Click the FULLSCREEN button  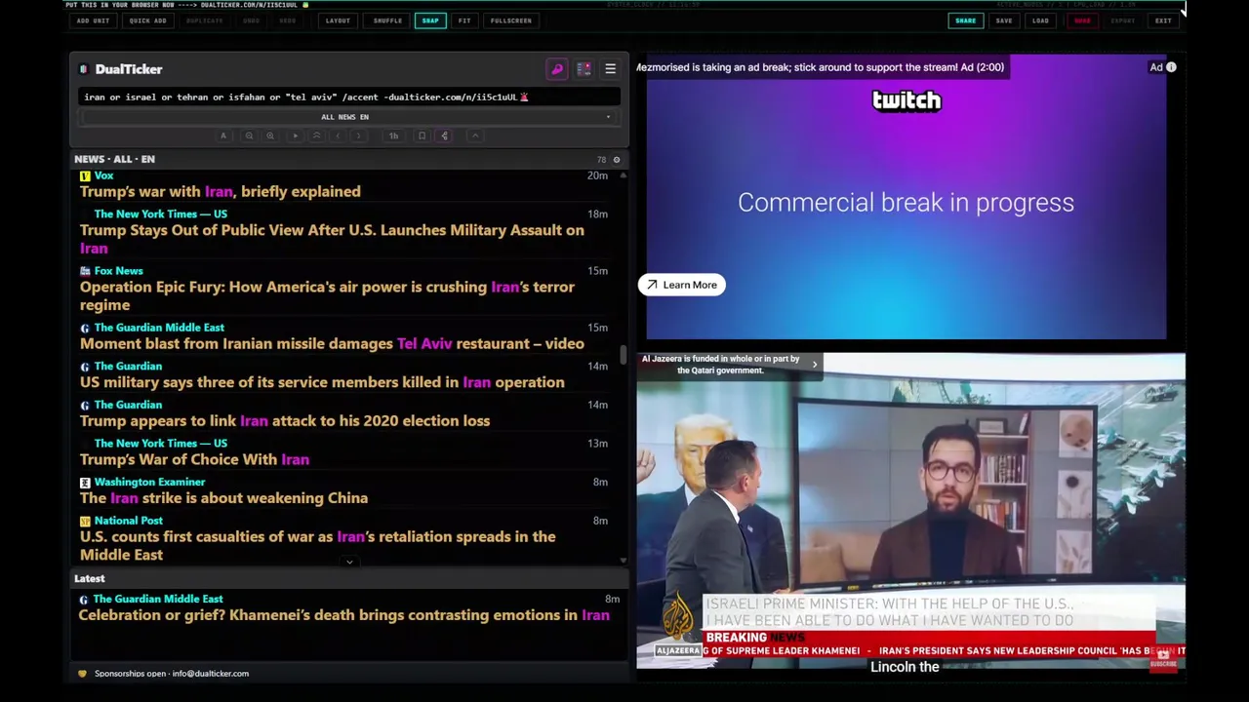[511, 20]
